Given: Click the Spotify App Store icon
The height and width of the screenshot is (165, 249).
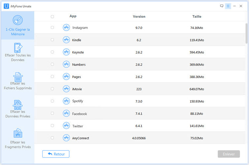Looking at the screenshot, I should 66,101.
